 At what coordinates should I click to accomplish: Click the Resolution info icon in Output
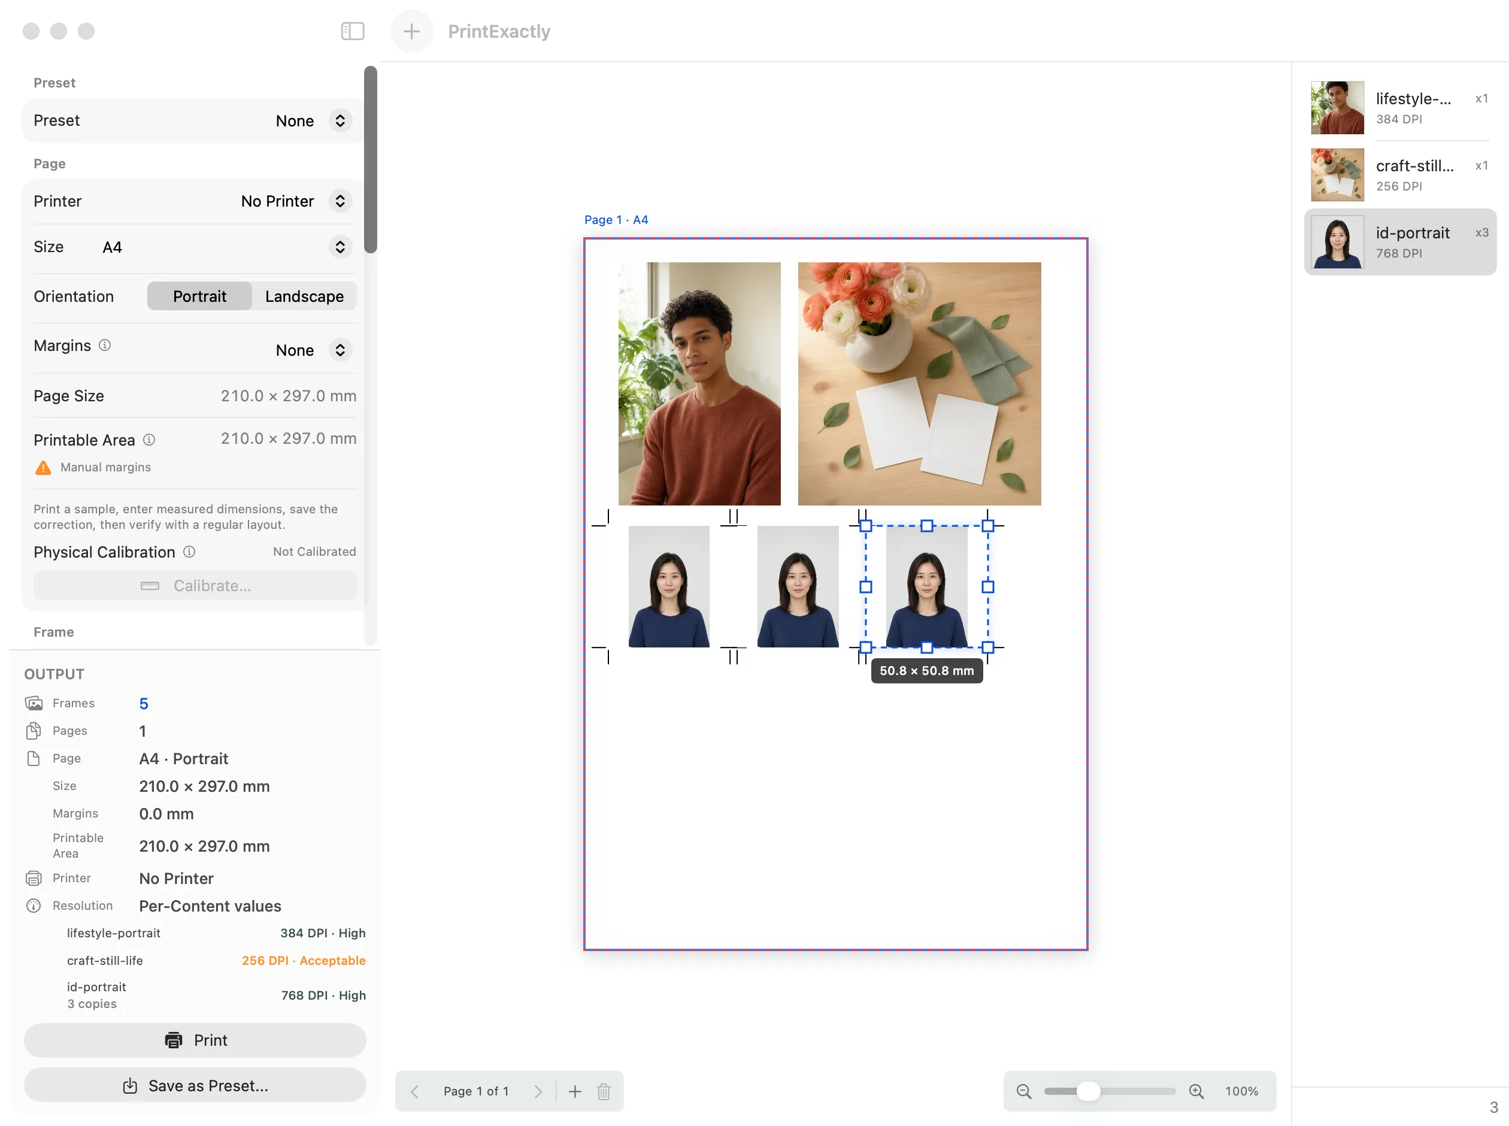tap(34, 905)
